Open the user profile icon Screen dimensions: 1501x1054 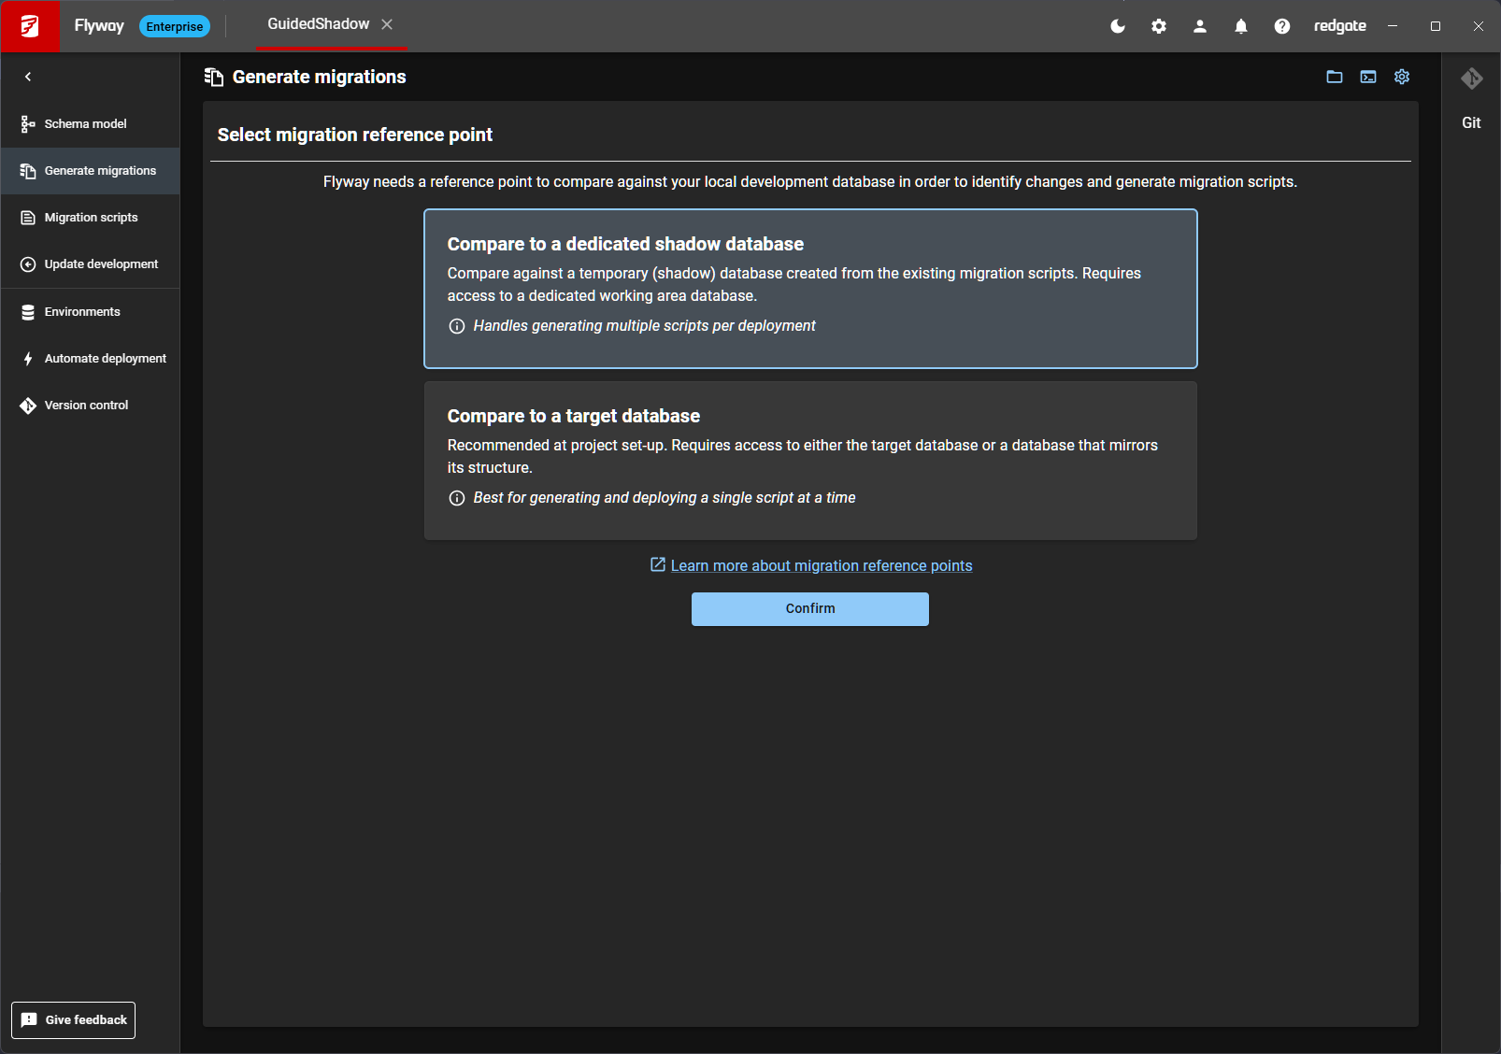coord(1199,26)
